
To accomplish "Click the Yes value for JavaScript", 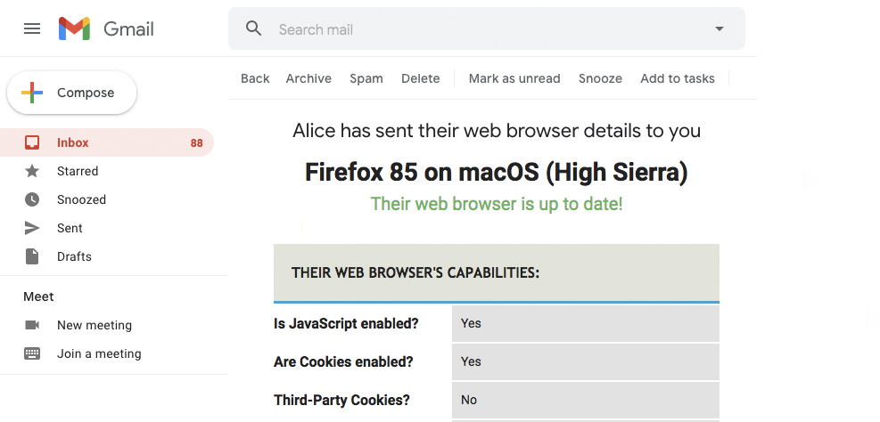I will (471, 323).
